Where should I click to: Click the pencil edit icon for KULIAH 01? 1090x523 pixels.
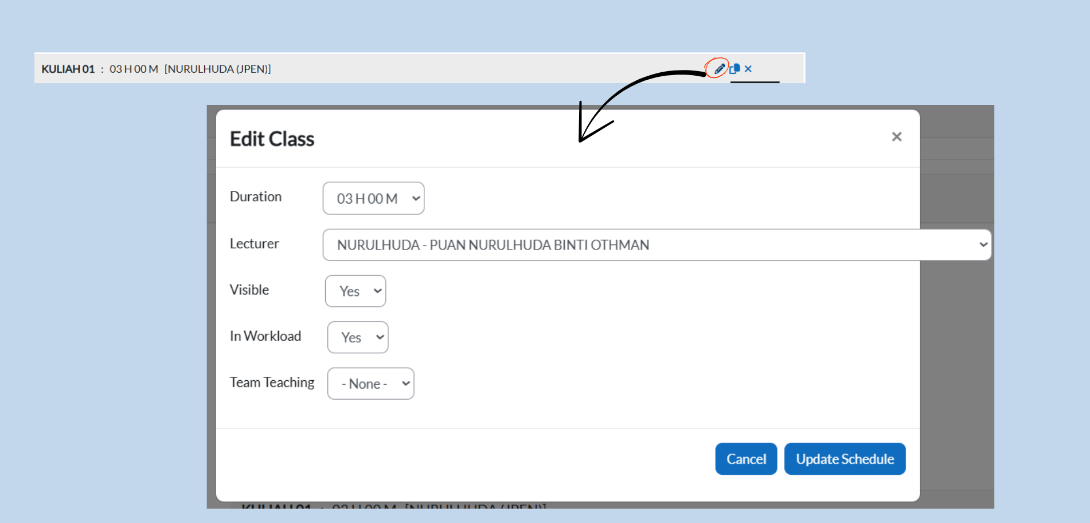719,69
